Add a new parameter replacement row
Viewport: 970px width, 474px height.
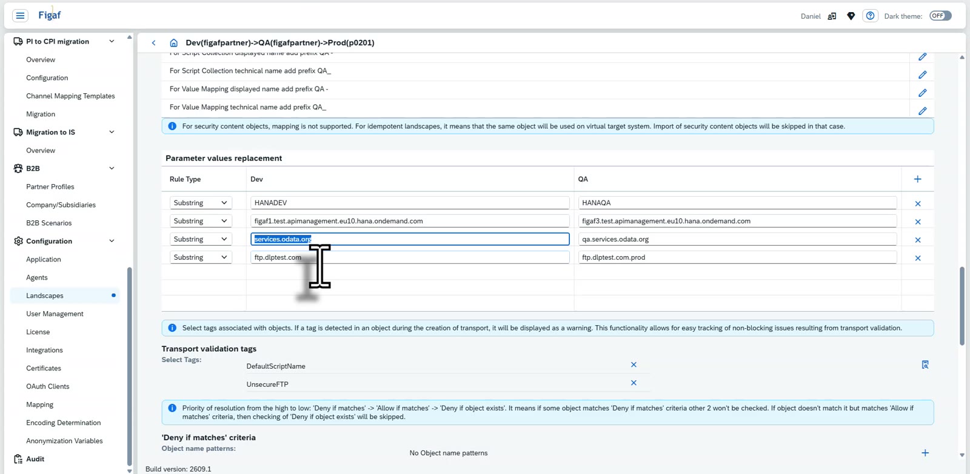pos(918,179)
